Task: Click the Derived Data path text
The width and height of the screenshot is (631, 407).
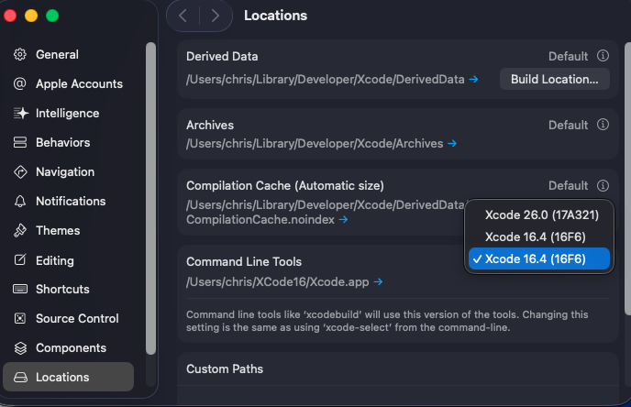Action: [326, 79]
